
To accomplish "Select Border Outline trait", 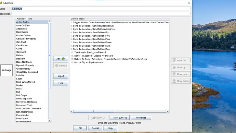I will tap(32, 35).
